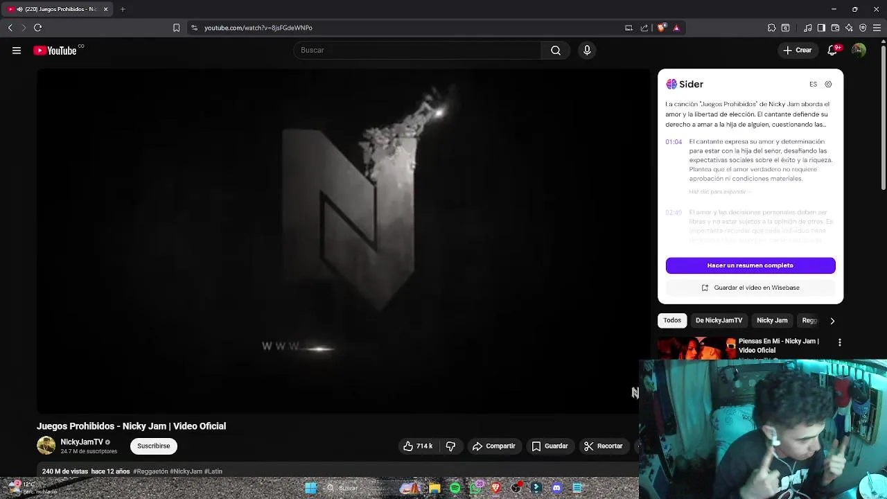Focus the YouTube Buscar search field
887x499 pixels.
tap(417, 50)
